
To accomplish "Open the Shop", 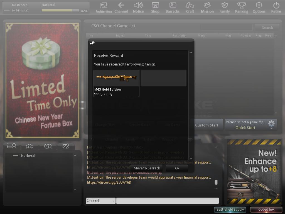I will (155, 8).
